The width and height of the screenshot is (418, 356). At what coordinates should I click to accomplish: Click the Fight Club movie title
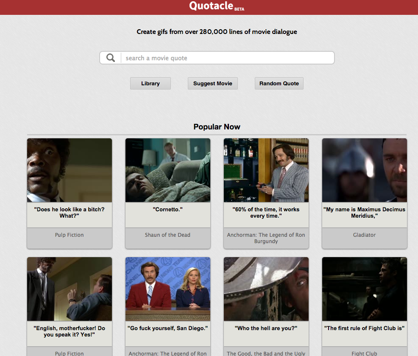click(x=365, y=353)
